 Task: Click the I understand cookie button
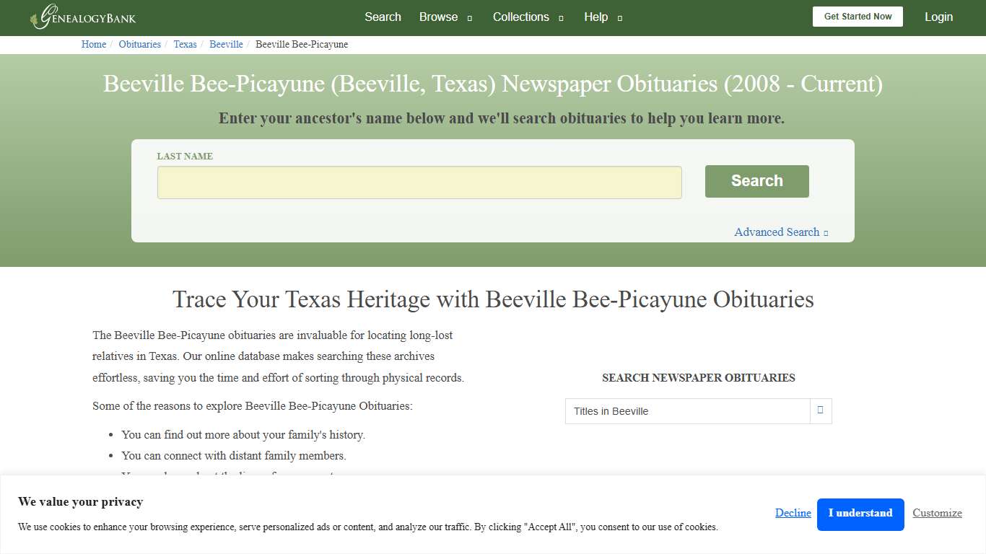(860, 514)
